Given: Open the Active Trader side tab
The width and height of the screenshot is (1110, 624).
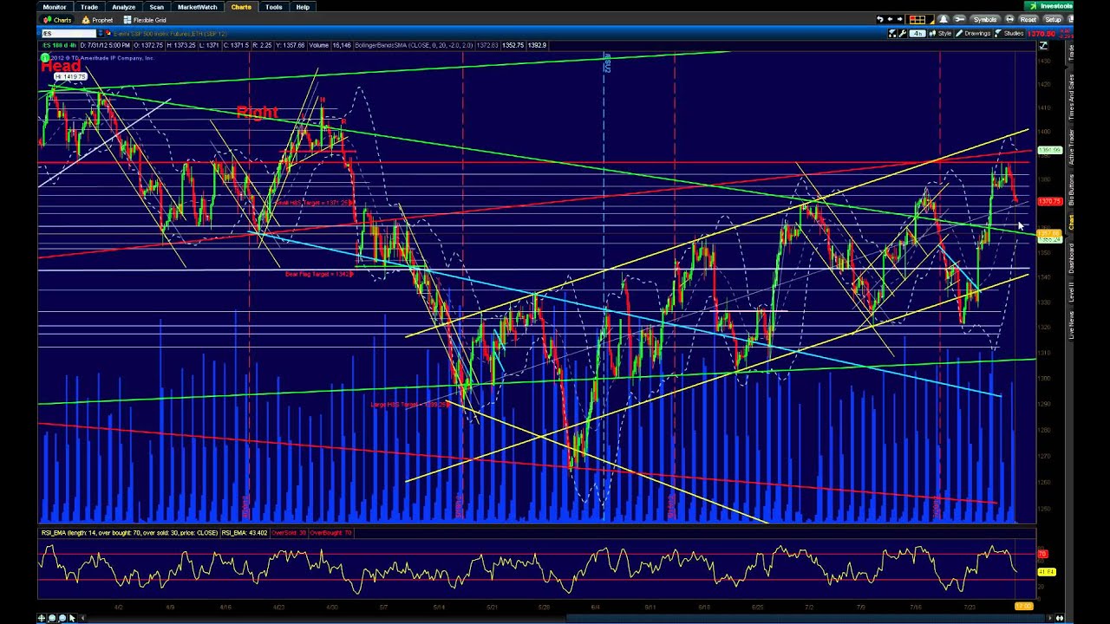Looking at the screenshot, I should tap(1072, 146).
